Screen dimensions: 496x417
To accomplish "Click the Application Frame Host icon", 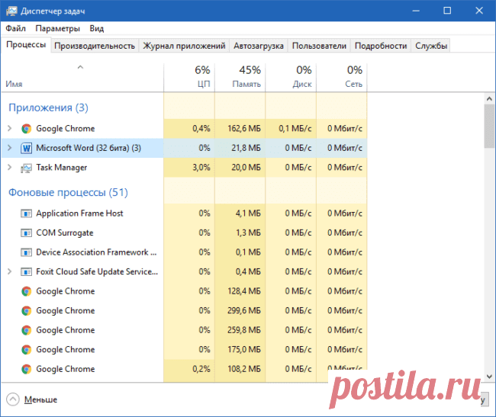I will [x=27, y=213].
